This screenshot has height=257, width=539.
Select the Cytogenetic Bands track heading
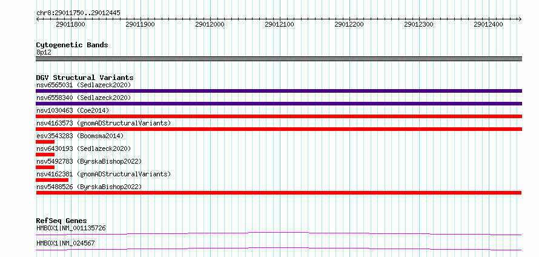pyautogui.click(x=72, y=45)
